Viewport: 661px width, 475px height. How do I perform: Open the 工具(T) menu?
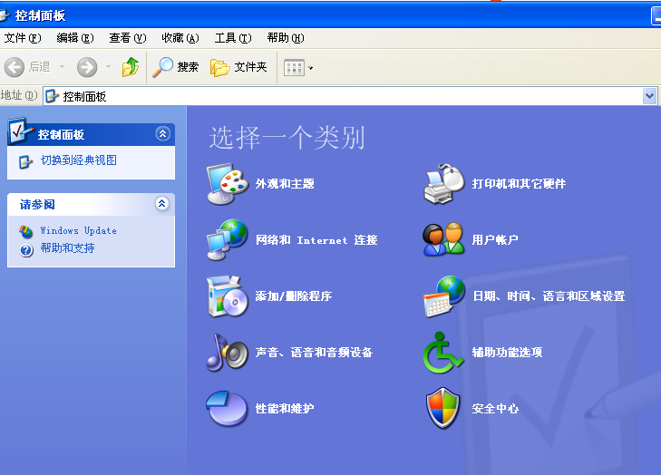click(233, 38)
